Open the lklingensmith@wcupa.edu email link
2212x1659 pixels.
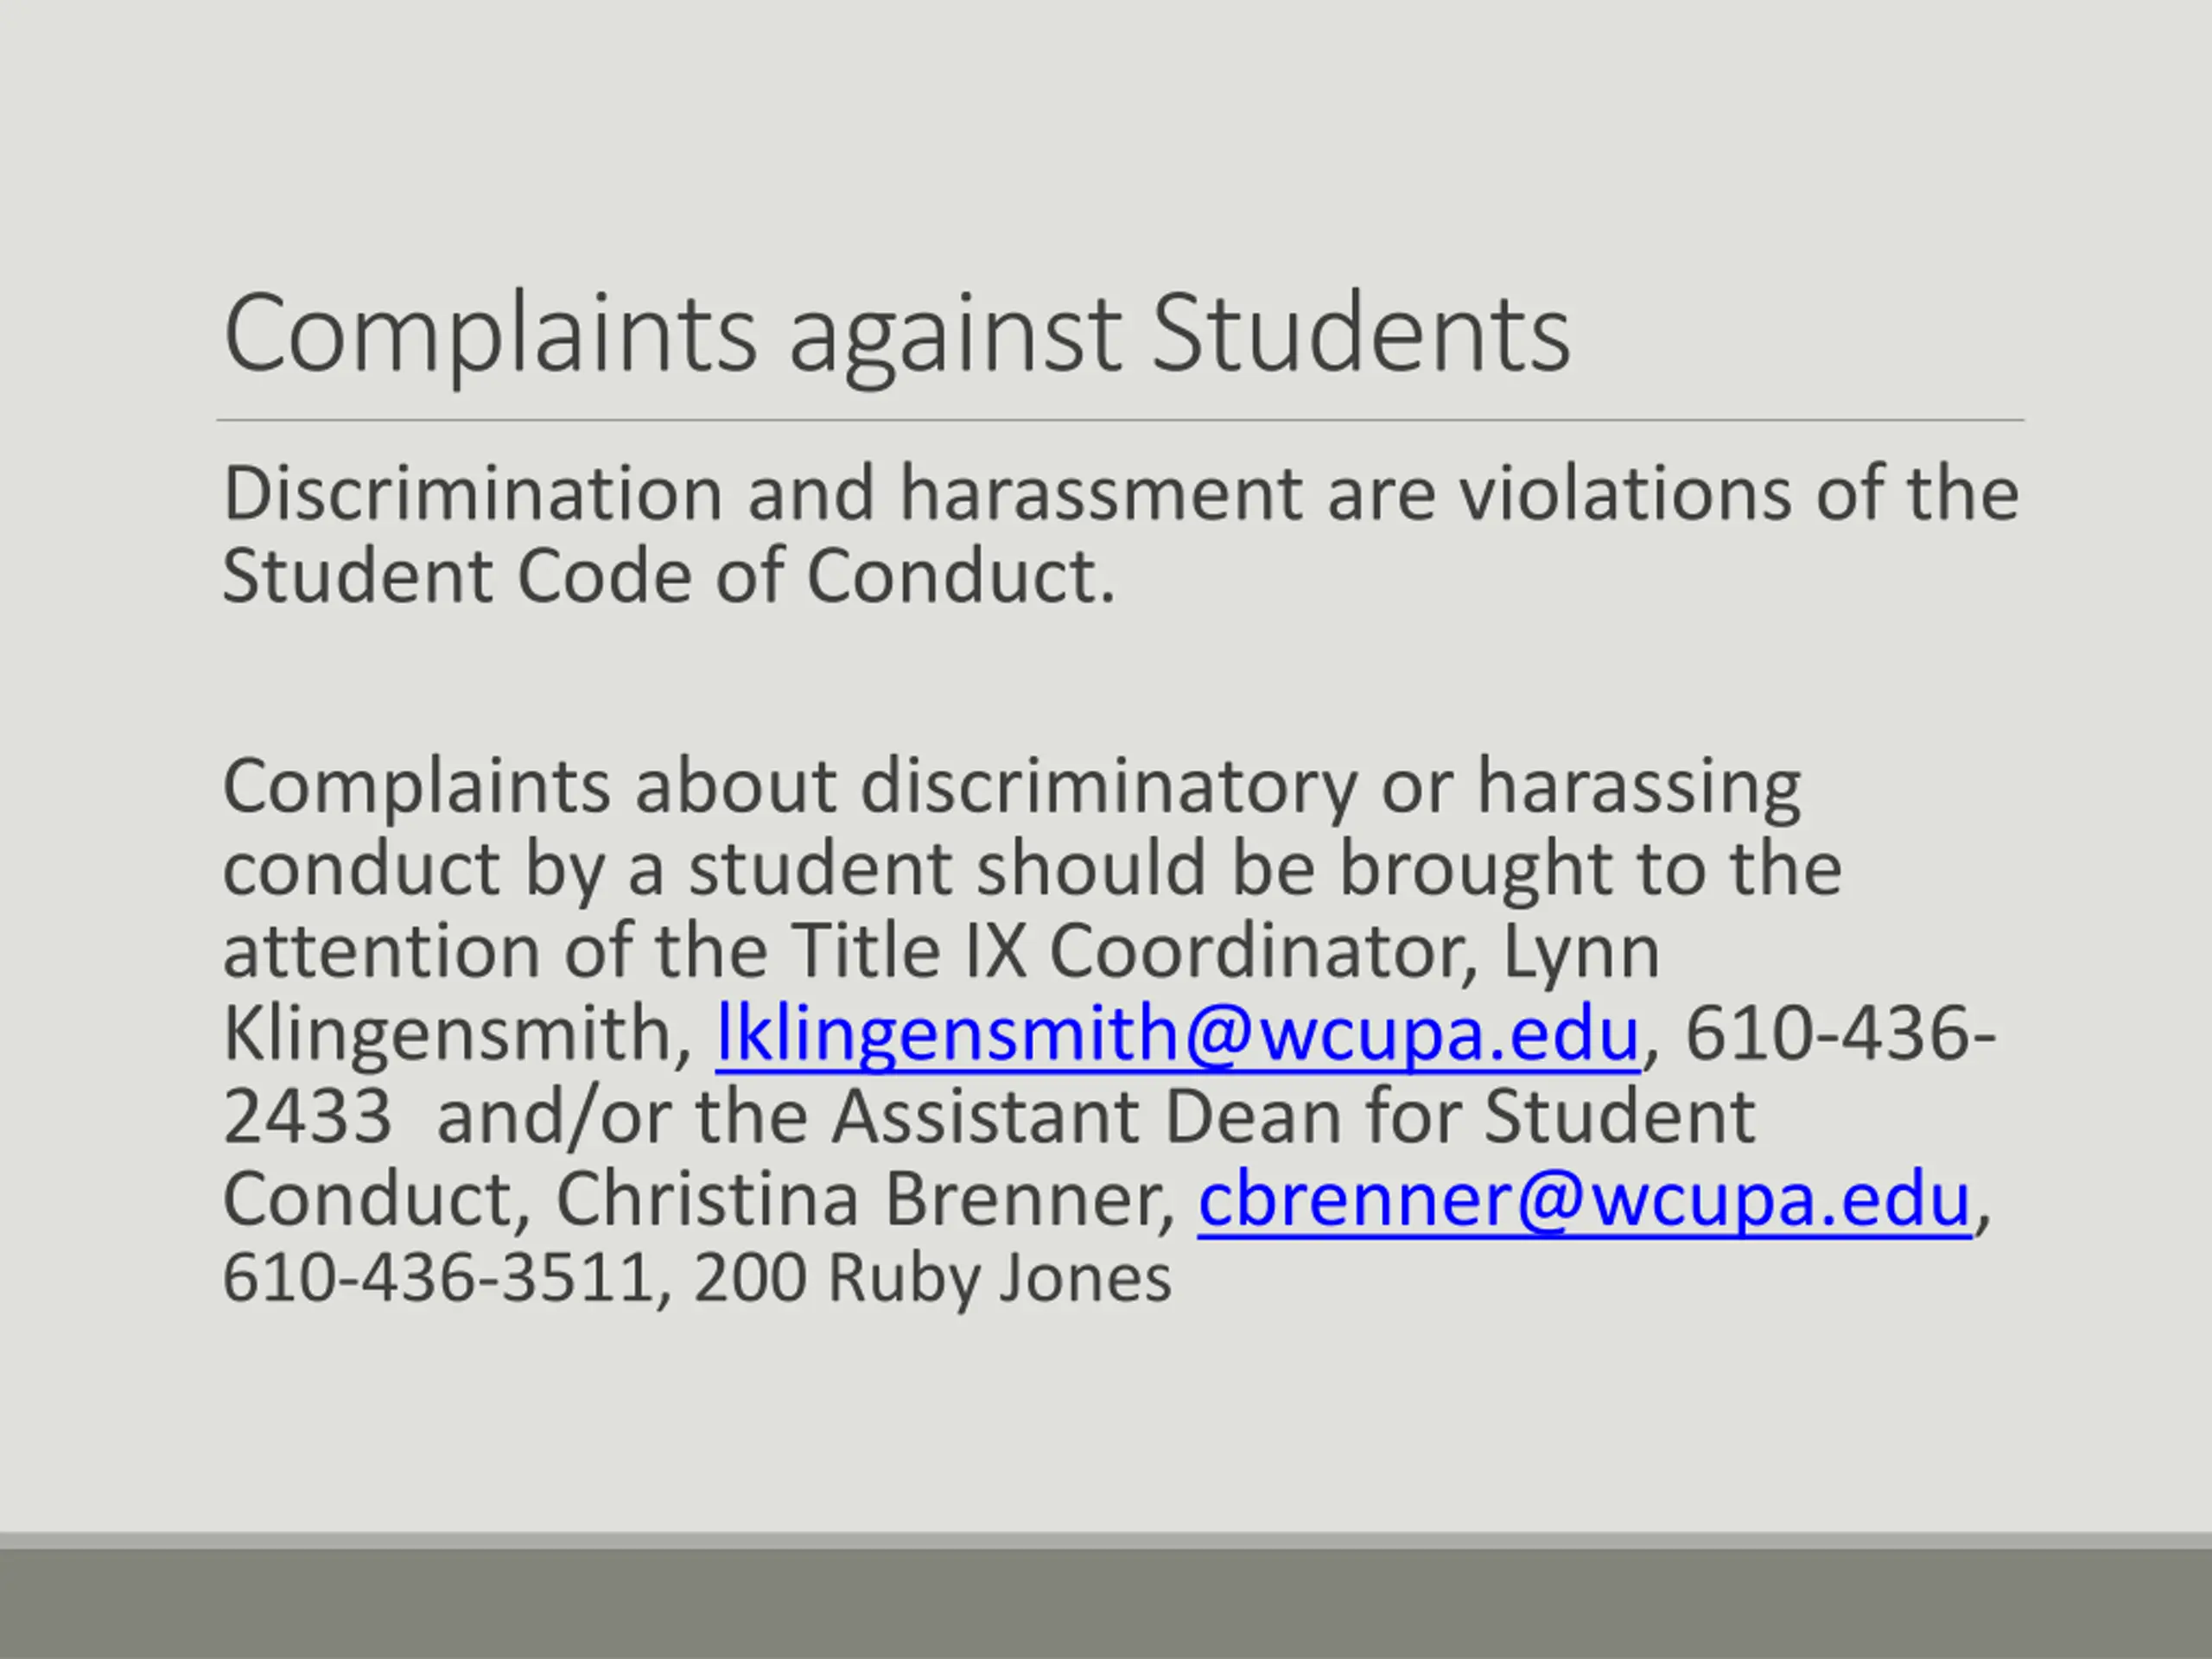(1178, 1033)
